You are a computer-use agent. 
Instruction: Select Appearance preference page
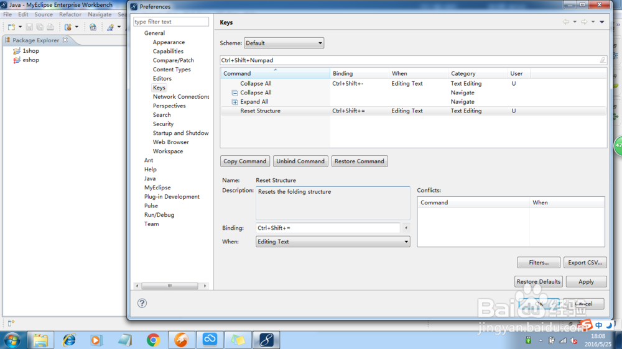coord(169,42)
